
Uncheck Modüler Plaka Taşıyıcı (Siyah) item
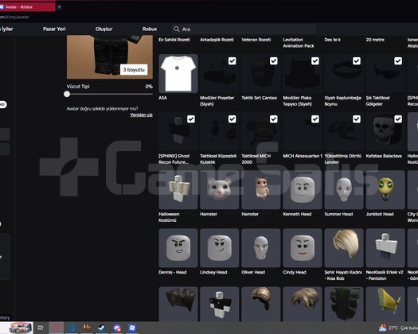[315, 61]
